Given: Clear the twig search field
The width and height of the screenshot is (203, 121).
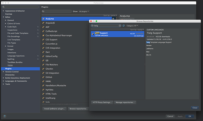Looking at the screenshot, I should coord(120,26).
